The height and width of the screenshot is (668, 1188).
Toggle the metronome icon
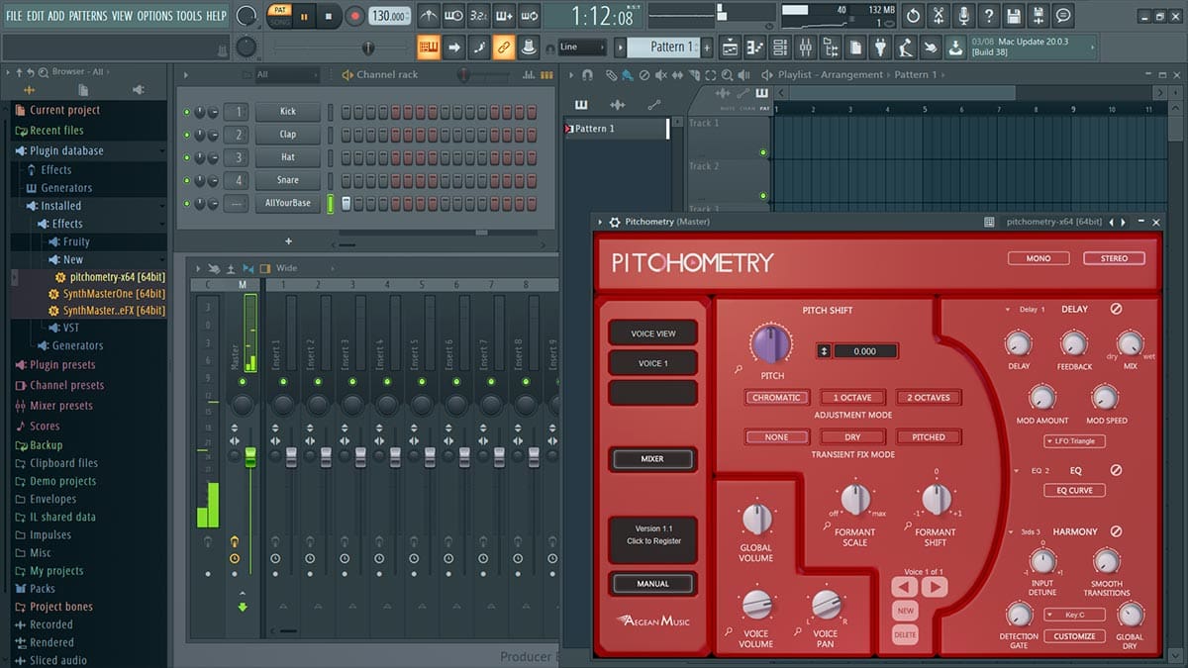click(429, 16)
